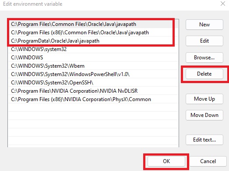Open the Browse... folder picker
Screen dimensions: 229x171
point(204,58)
